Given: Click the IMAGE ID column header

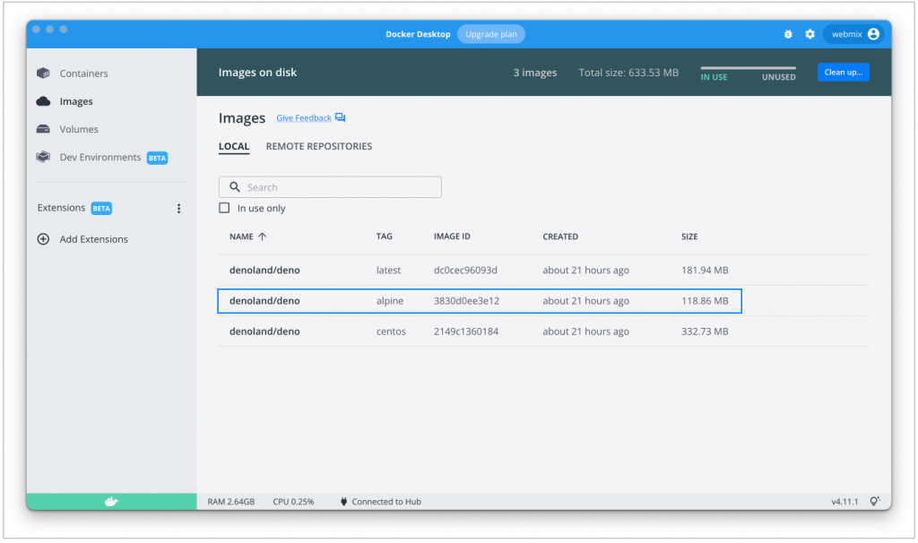Looking at the screenshot, I should (x=452, y=237).
